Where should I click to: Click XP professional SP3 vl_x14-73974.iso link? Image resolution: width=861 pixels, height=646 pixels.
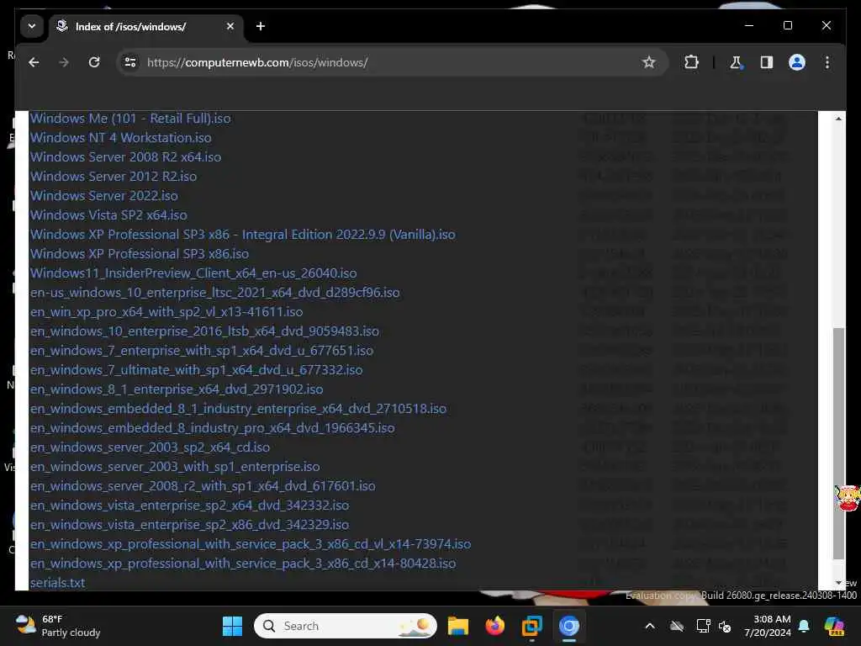click(251, 544)
